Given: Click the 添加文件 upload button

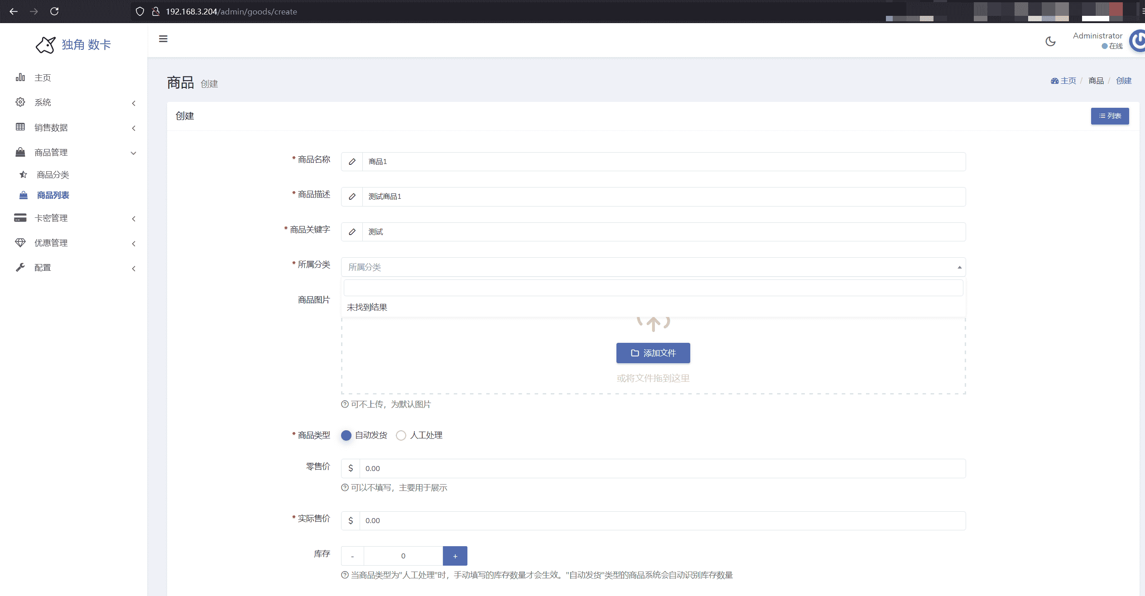Looking at the screenshot, I should pos(653,353).
